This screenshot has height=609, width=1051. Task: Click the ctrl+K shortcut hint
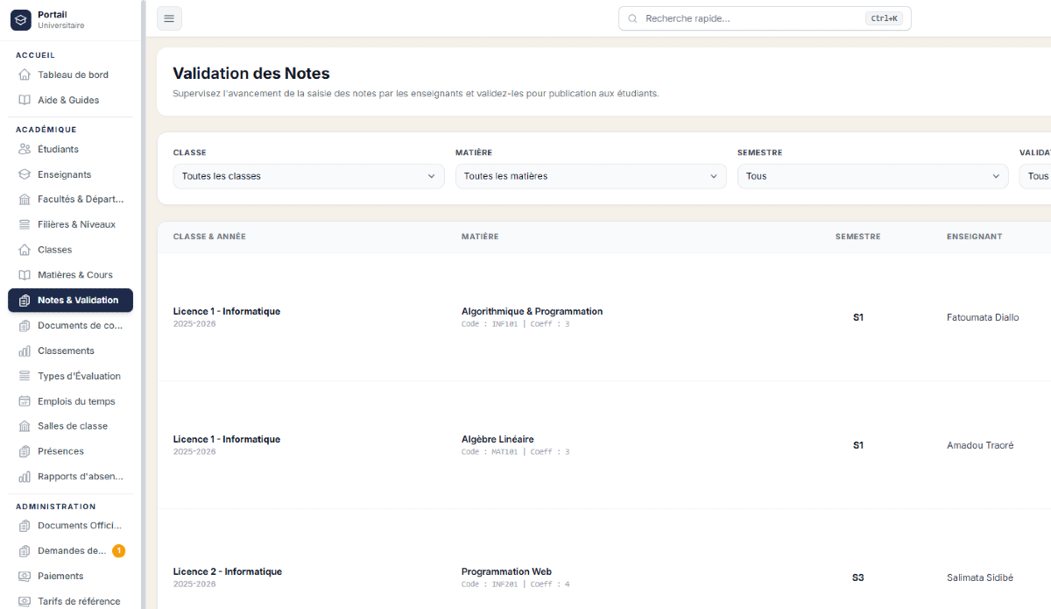[885, 18]
